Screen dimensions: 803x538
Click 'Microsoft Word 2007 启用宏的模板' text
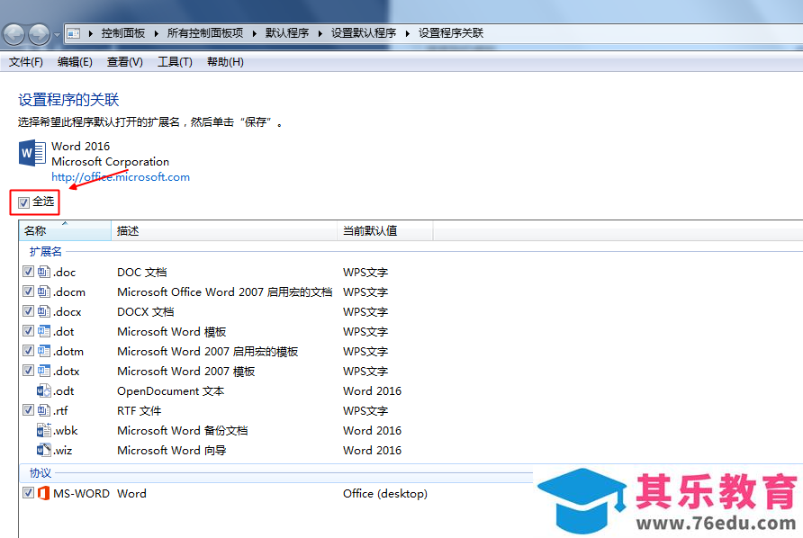[x=207, y=352]
